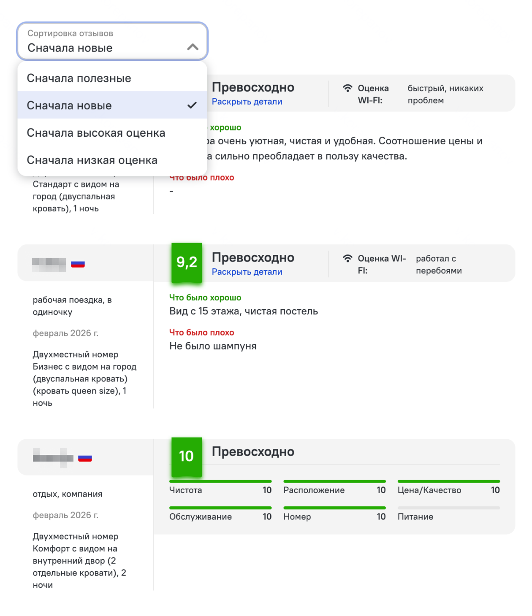The image size is (532, 616).
Task: Open 'Раскрыть детали' in the top review
Action: [x=247, y=101]
